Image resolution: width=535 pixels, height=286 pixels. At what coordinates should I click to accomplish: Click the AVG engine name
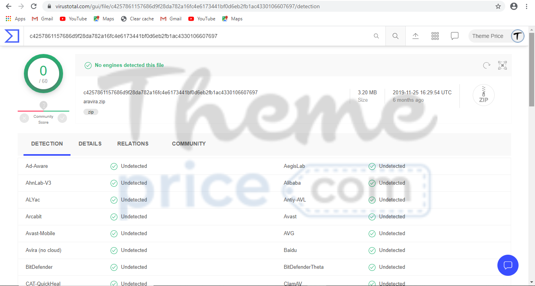point(289,234)
